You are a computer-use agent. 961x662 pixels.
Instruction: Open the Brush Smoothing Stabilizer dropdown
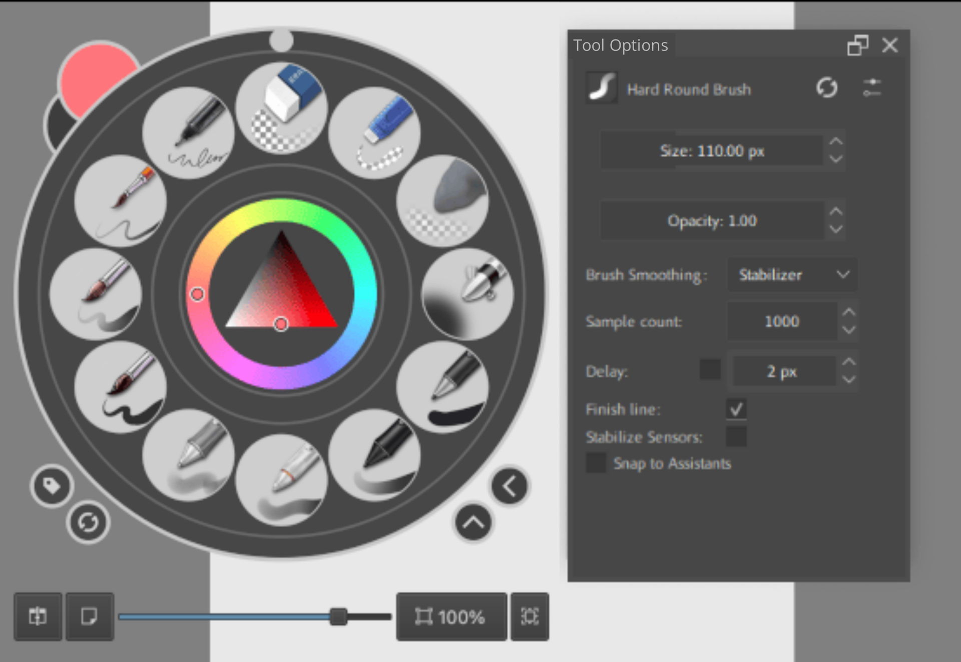pyautogui.click(x=792, y=274)
